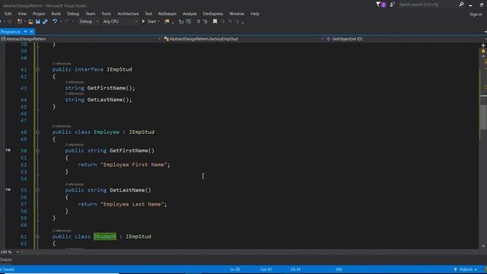The height and width of the screenshot is (274, 487).
Task: Open the Project menu
Action: (x=39, y=14)
